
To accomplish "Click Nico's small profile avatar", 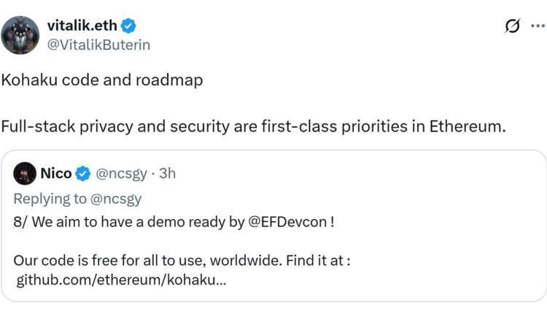I will coord(25,174).
